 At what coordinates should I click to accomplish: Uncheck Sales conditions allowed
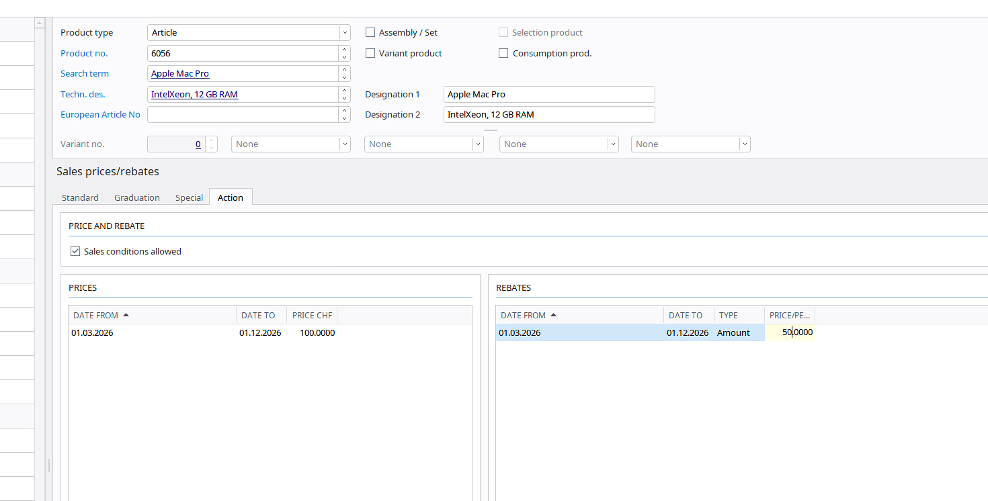pos(75,251)
